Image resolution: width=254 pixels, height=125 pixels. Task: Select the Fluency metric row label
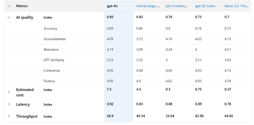pyautogui.click(x=49, y=81)
